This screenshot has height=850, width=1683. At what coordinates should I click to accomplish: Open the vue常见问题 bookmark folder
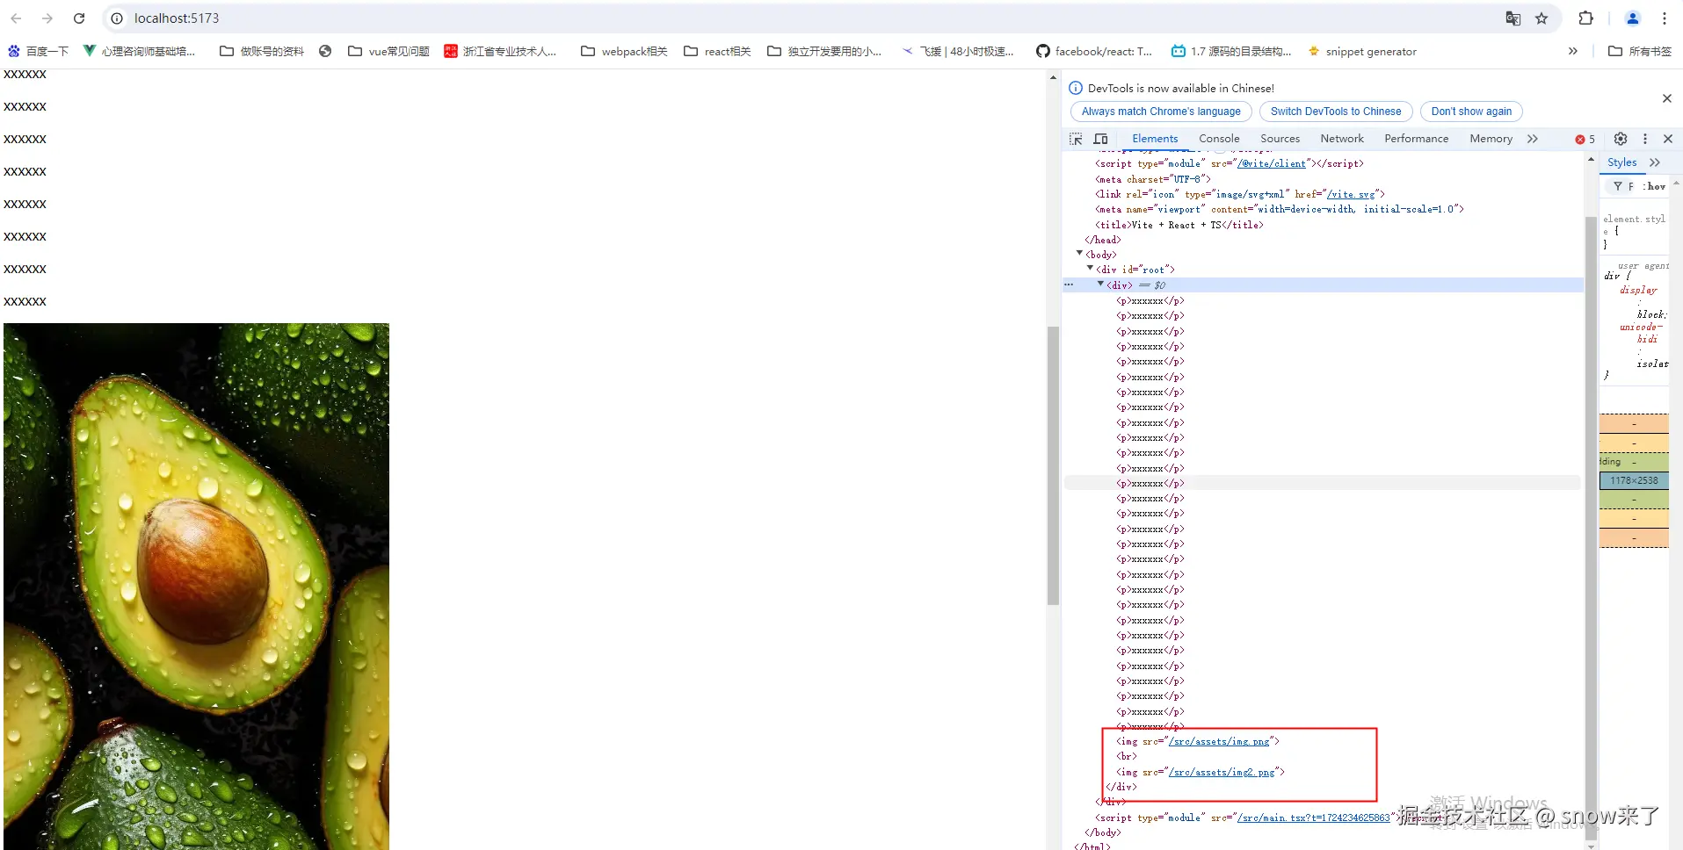pyautogui.click(x=388, y=52)
